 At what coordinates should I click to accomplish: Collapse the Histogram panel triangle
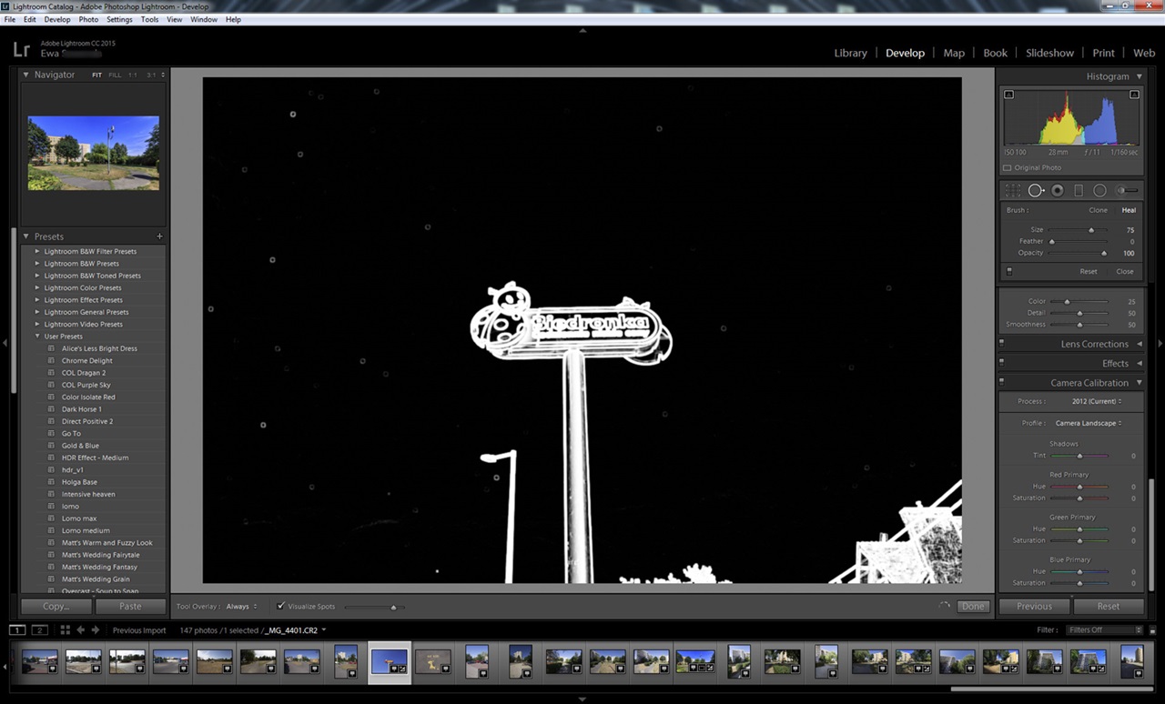coord(1139,76)
